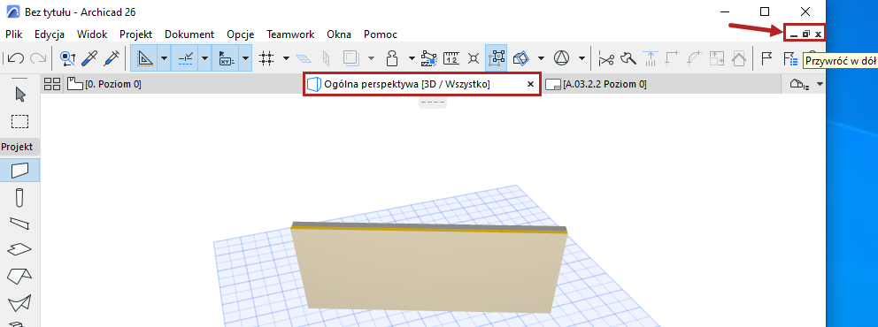Click the restore-down inner window button
Screen dimensions: 878x327
pyautogui.click(x=805, y=34)
